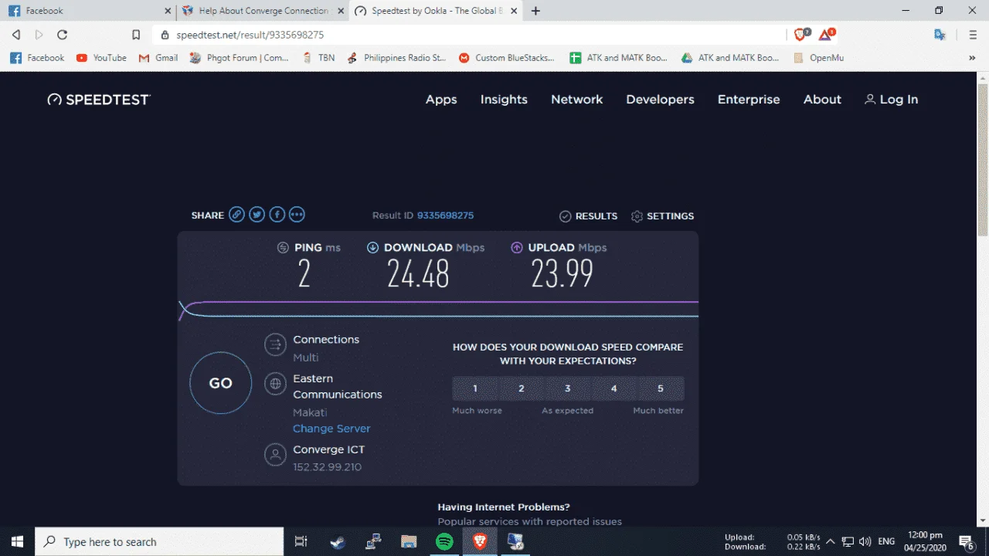The image size is (989, 556).
Task: Open the RESULTS page
Action: (588, 216)
